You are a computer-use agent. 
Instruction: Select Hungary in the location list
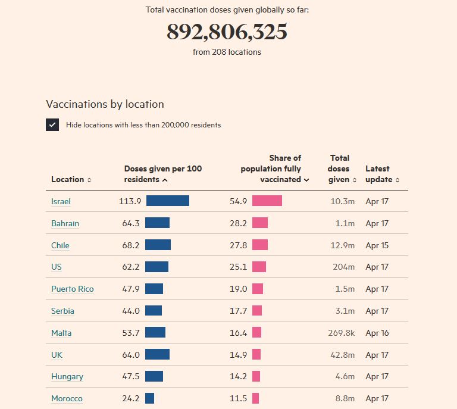click(x=67, y=377)
